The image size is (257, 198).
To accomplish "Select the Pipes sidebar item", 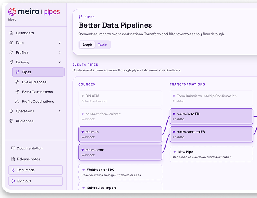I will click(x=38, y=72).
